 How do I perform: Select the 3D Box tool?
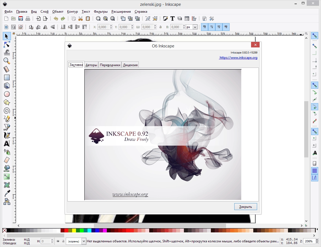[x=7, y=86]
